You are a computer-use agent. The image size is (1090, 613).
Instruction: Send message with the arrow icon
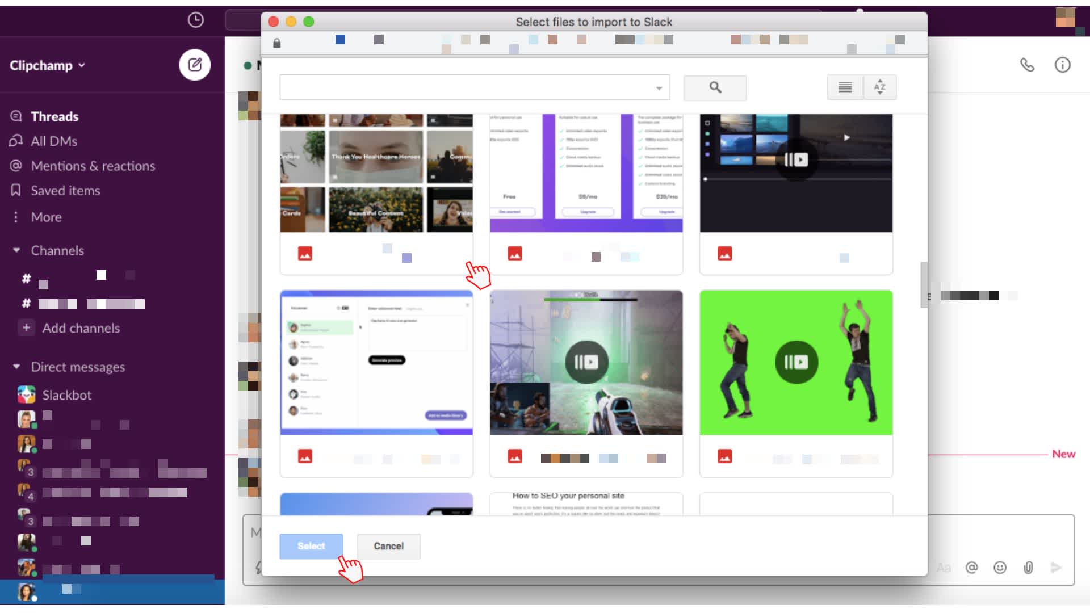[1055, 568]
